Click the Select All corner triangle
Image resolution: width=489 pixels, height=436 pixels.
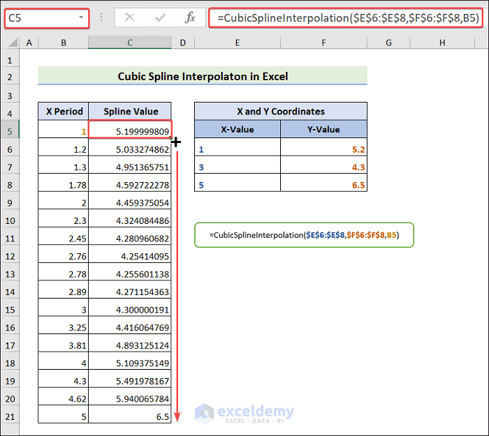13,43
